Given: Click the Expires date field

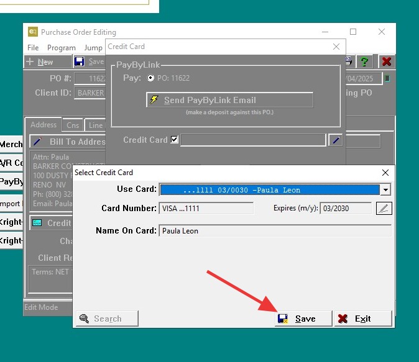Looking at the screenshot, I should pyautogui.click(x=346, y=208).
